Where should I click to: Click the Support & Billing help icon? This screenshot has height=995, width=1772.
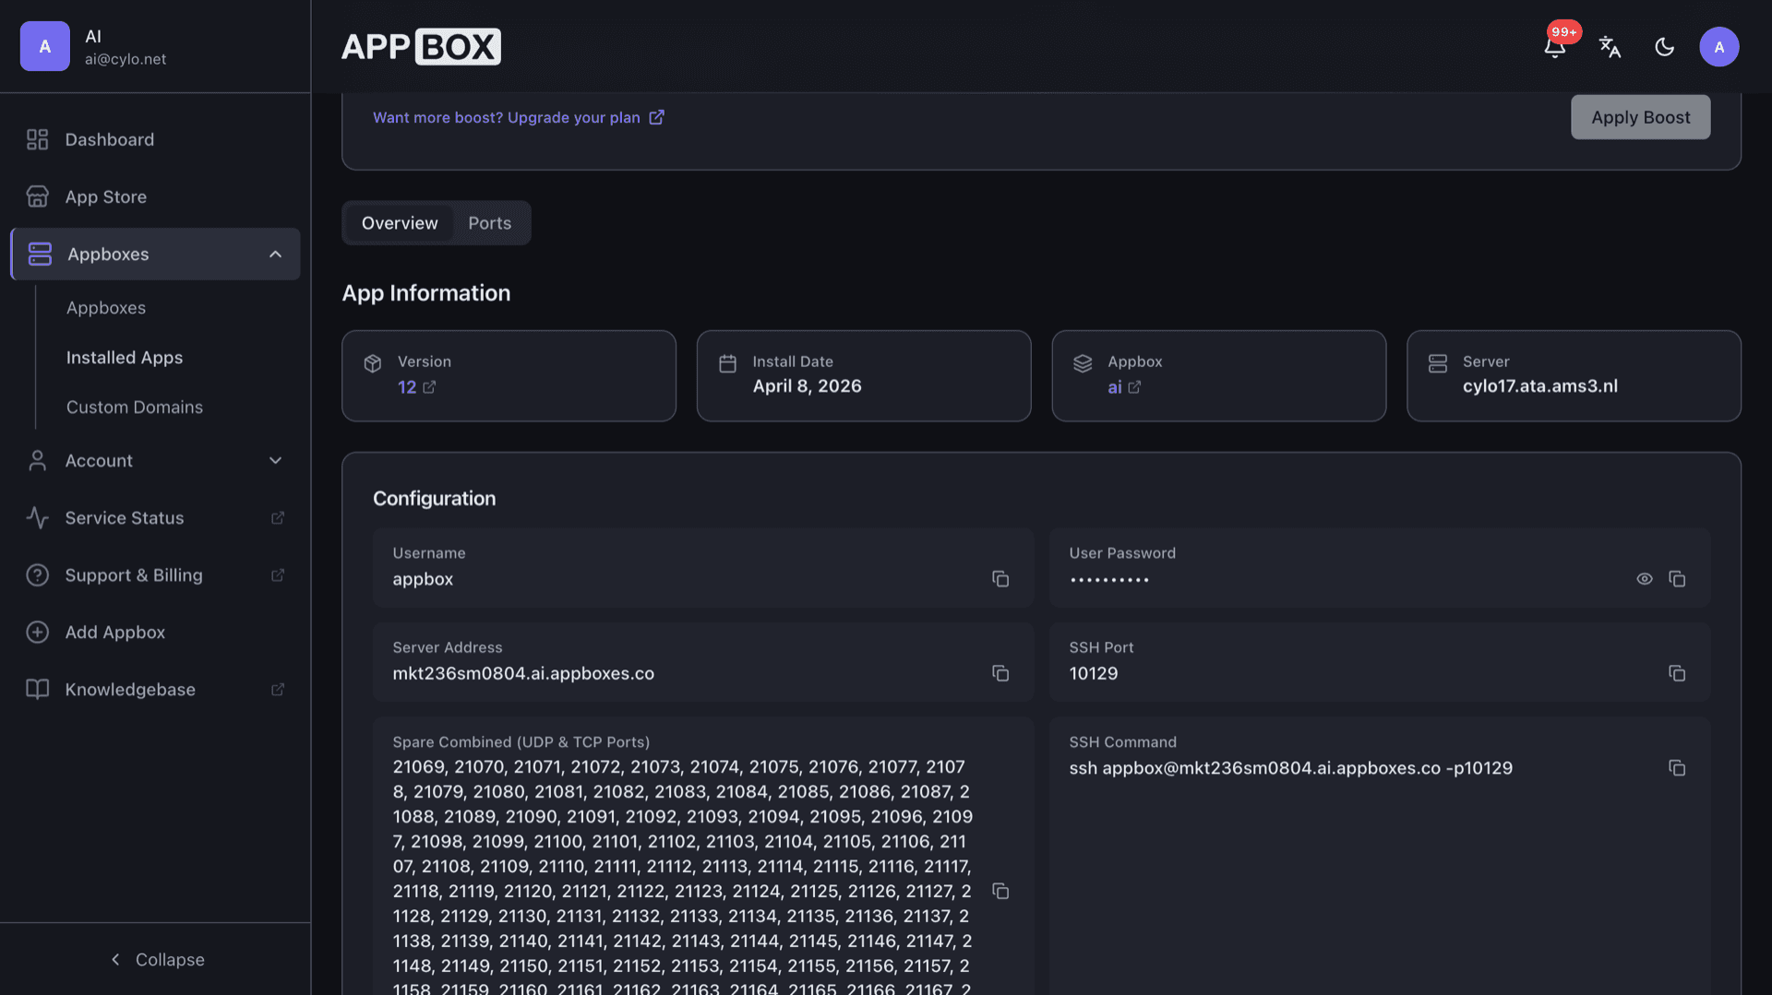[x=37, y=575]
